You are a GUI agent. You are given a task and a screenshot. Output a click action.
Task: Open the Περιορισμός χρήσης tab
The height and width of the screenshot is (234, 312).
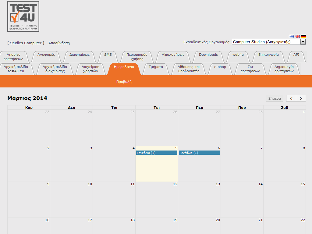[137, 57]
